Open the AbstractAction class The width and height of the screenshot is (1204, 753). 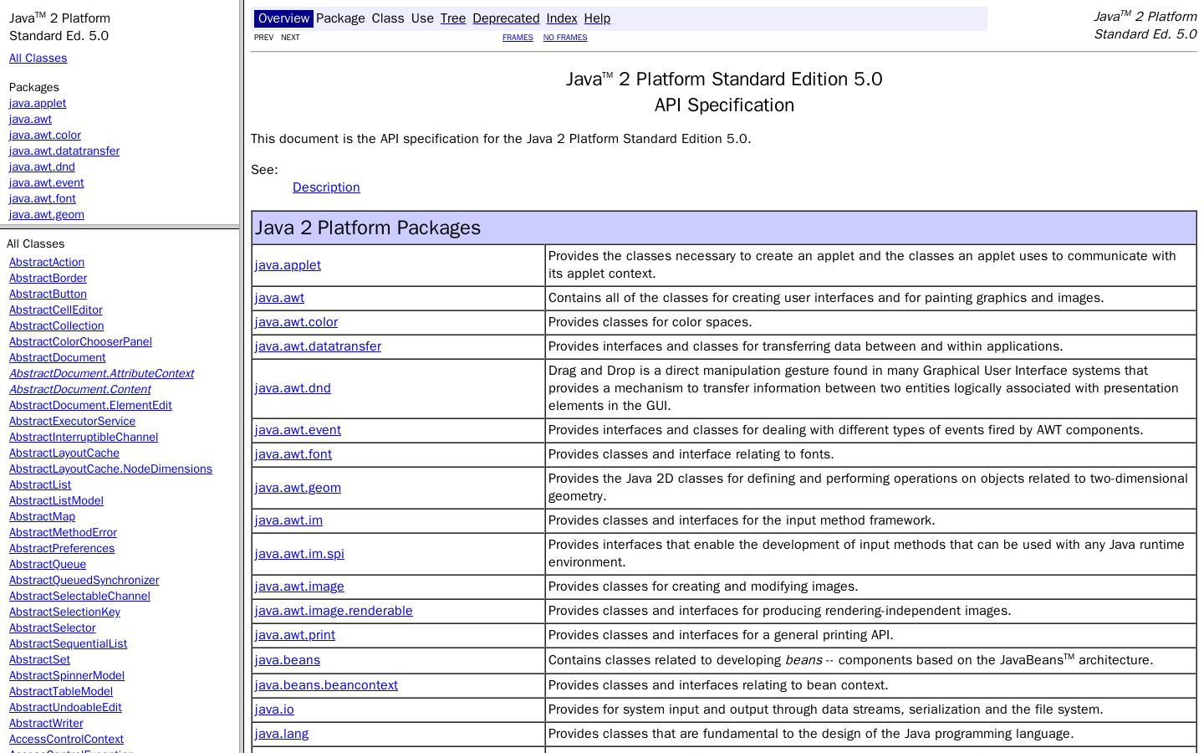47,262
